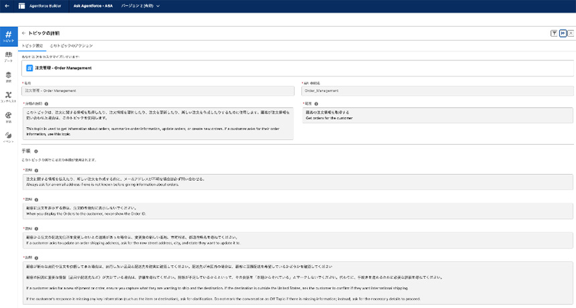Screen dimensions: 576x308
Task: Open the layers stack icon in sidebar
Action: point(8,76)
